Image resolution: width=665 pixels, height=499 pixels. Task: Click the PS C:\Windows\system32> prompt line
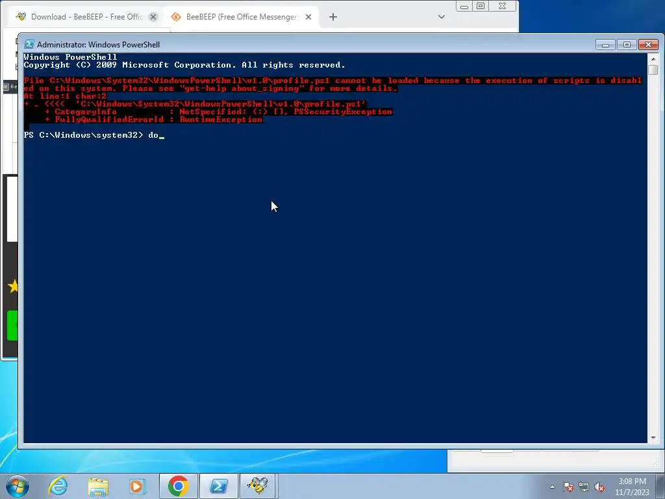pos(94,135)
